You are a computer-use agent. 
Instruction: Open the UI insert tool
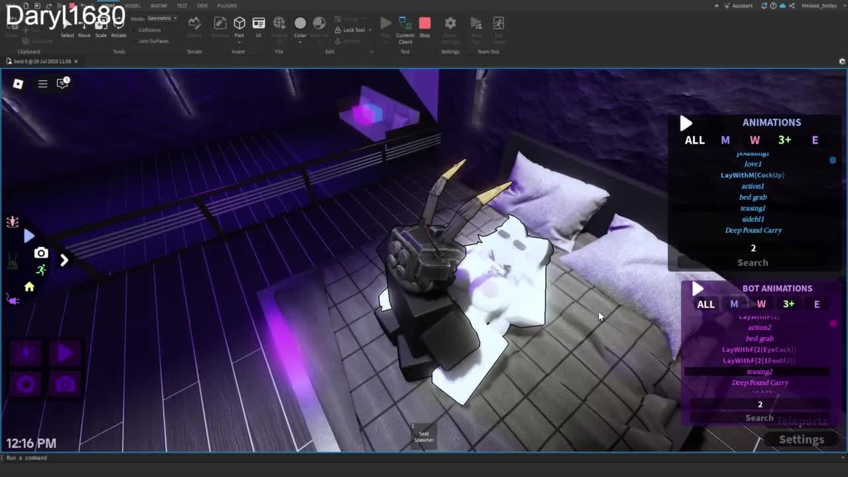(258, 24)
